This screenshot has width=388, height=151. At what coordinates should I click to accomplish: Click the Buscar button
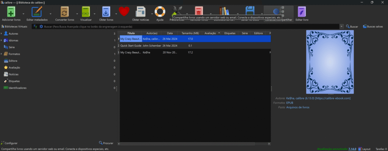[352, 27]
